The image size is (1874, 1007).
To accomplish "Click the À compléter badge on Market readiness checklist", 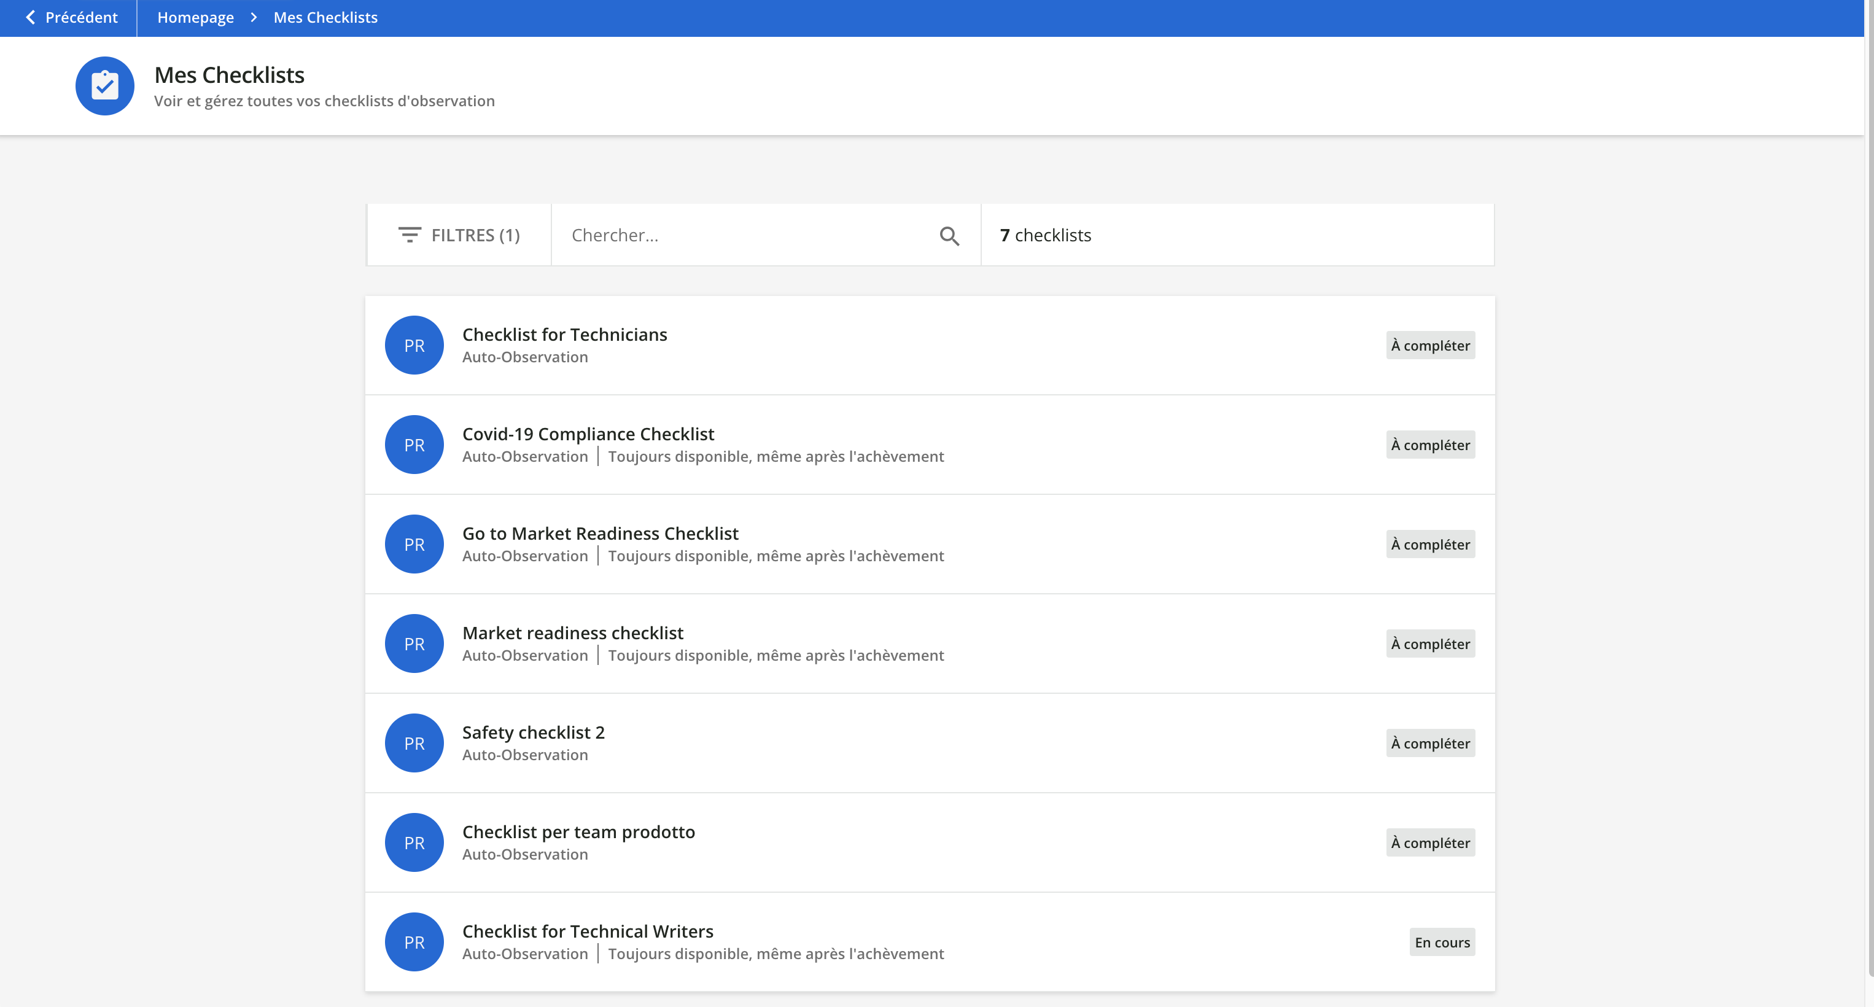I will point(1429,643).
